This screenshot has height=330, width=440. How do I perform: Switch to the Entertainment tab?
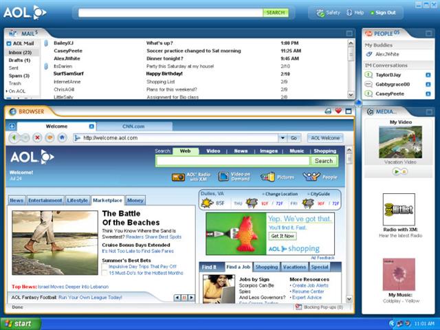click(x=45, y=200)
